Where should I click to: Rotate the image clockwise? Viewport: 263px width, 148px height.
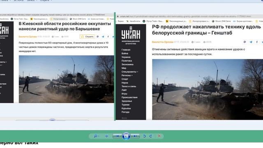[x=151, y=136]
